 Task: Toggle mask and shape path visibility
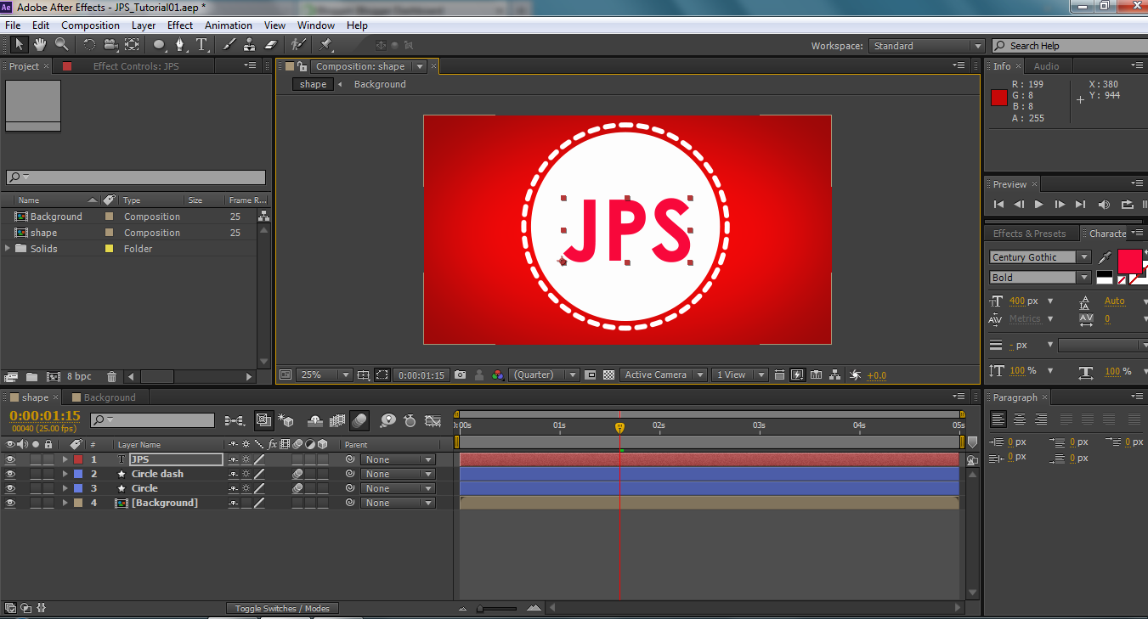[x=382, y=374]
